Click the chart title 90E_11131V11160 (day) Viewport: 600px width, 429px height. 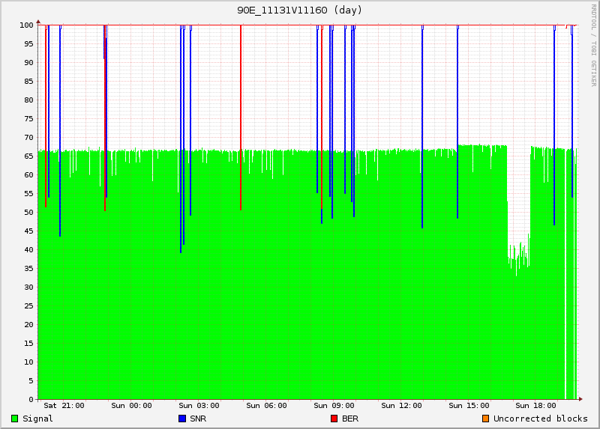point(299,10)
